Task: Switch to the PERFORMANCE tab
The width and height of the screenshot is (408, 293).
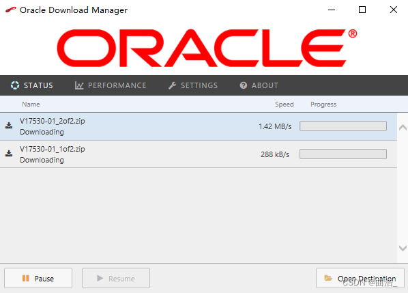Action: (x=111, y=85)
